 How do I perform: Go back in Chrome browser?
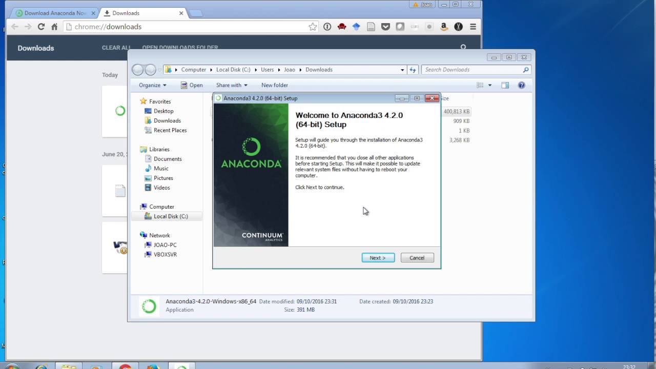pos(15,27)
